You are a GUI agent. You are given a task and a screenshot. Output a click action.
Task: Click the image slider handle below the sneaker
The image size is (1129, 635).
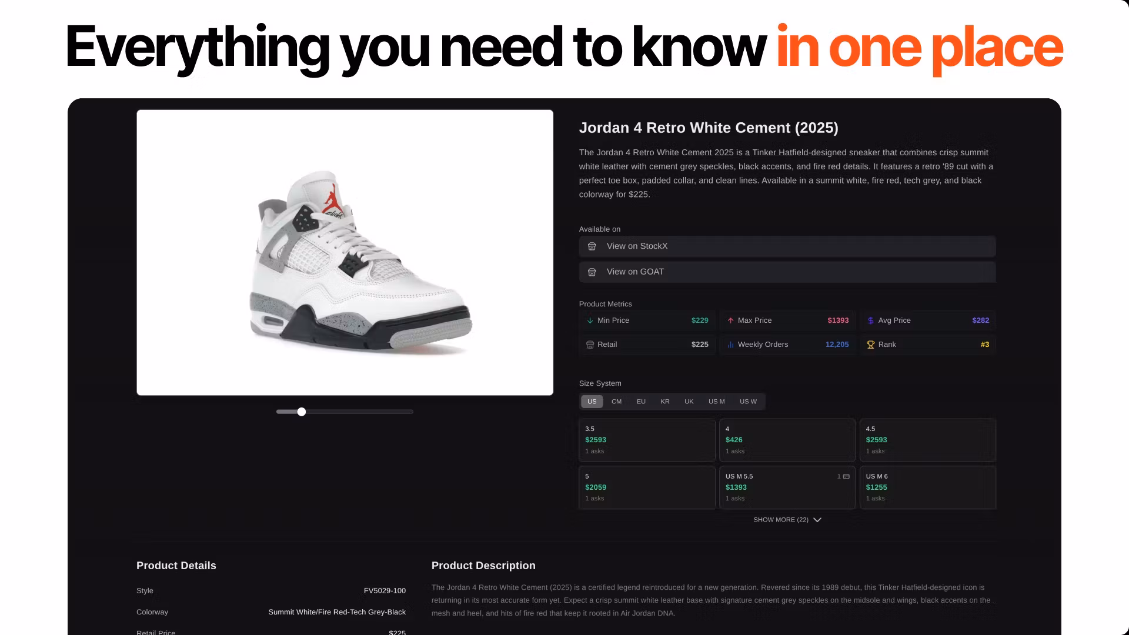tap(302, 412)
